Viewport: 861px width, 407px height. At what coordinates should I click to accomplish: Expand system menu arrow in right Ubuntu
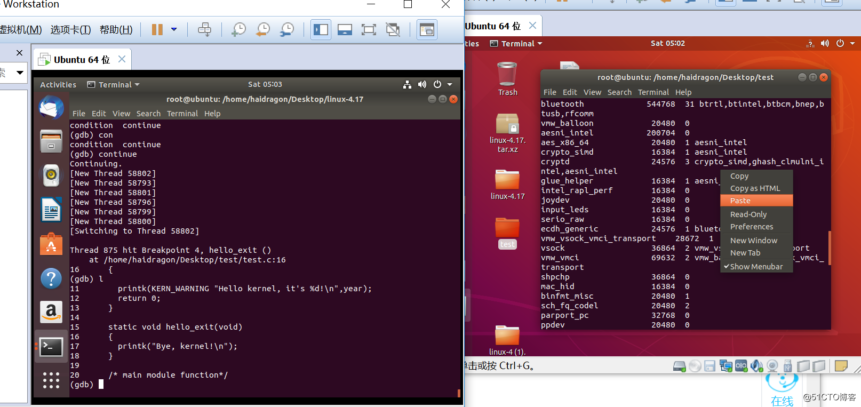pyautogui.click(x=852, y=43)
